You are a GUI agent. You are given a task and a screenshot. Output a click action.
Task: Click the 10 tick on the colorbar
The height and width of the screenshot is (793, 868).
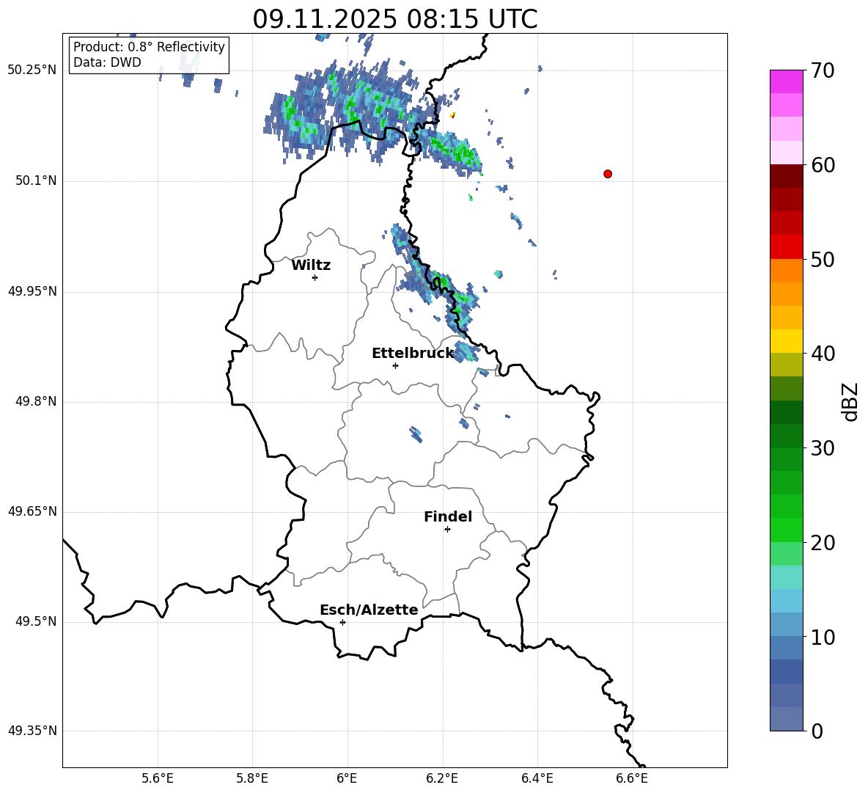823,637
